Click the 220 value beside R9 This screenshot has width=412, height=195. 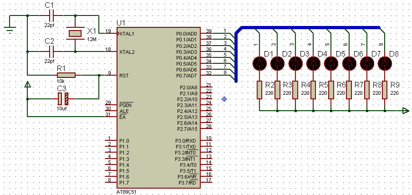point(394,93)
